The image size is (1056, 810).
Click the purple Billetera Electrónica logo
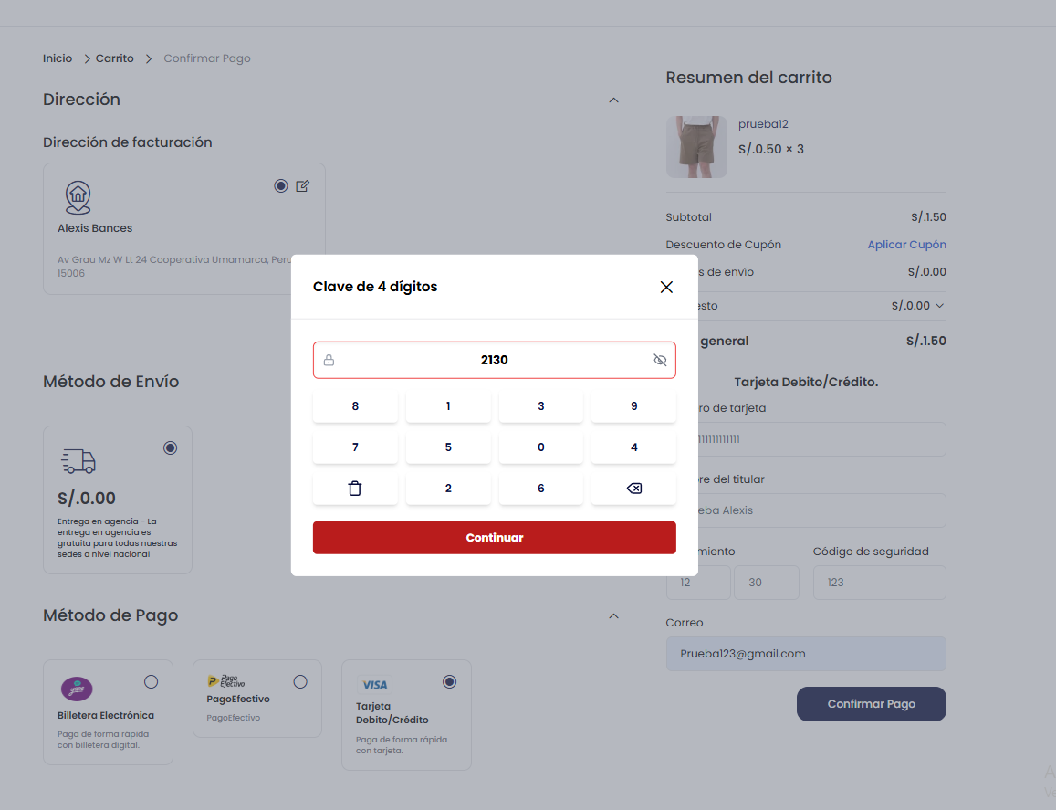coord(77,689)
